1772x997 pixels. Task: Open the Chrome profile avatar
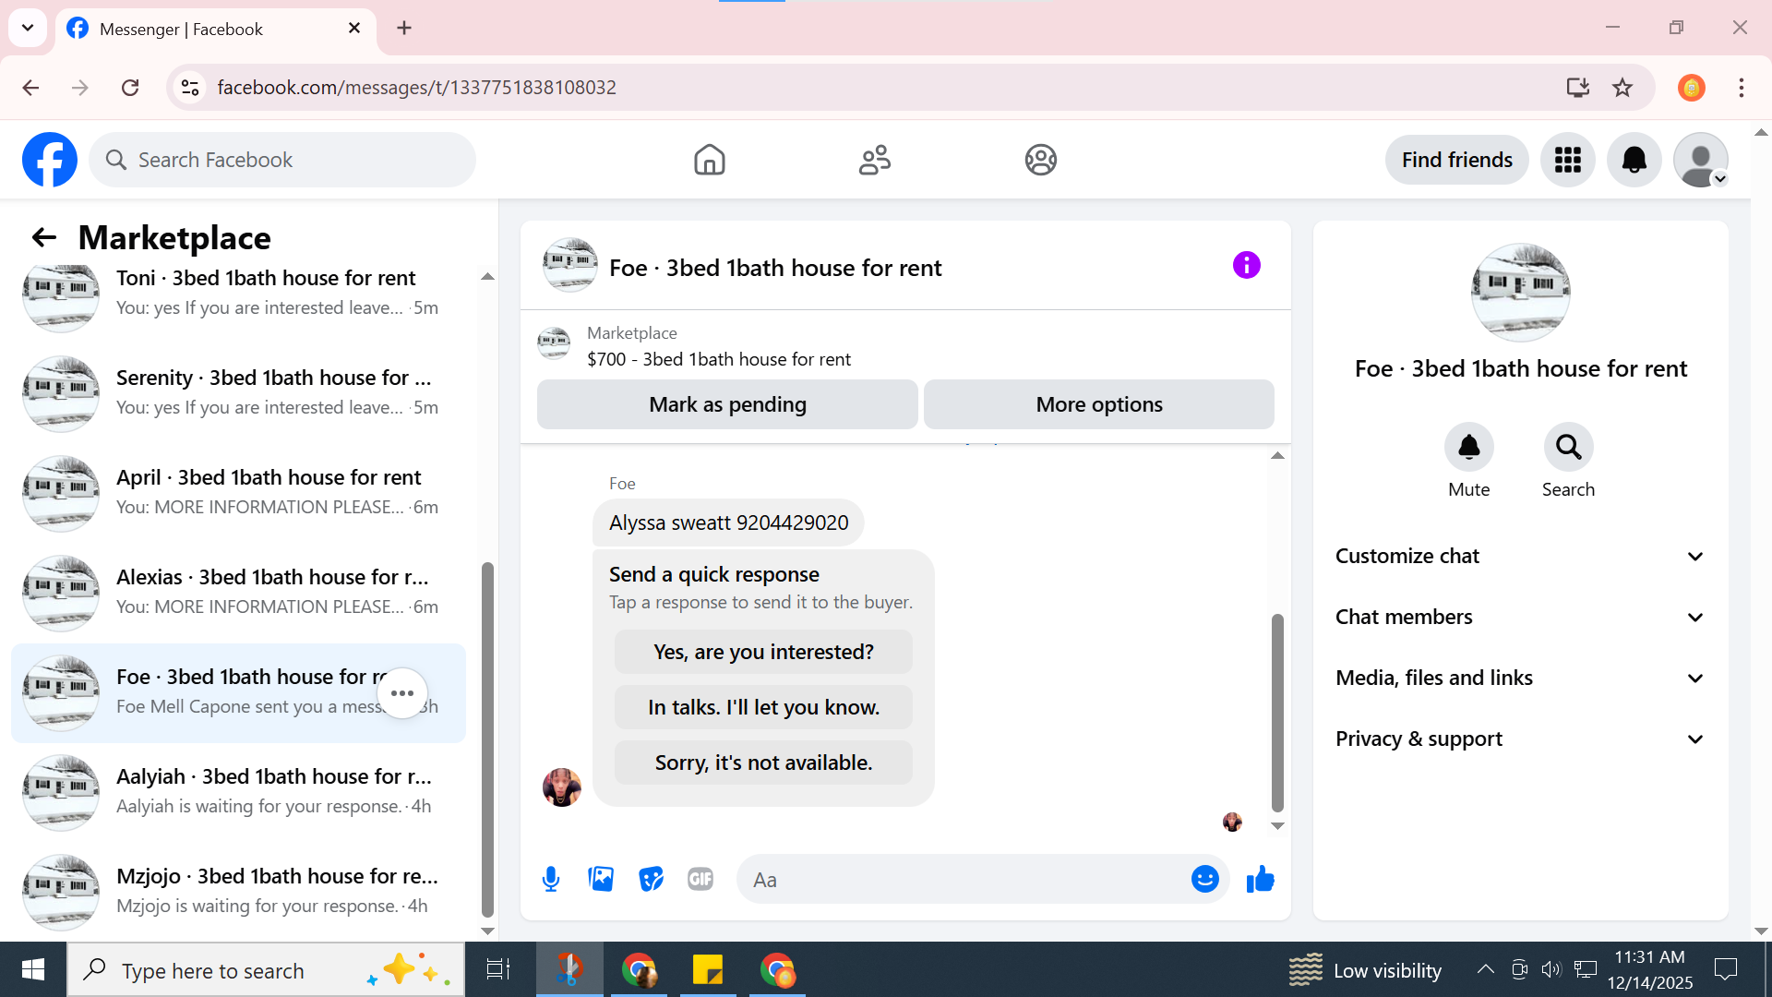click(x=1691, y=88)
